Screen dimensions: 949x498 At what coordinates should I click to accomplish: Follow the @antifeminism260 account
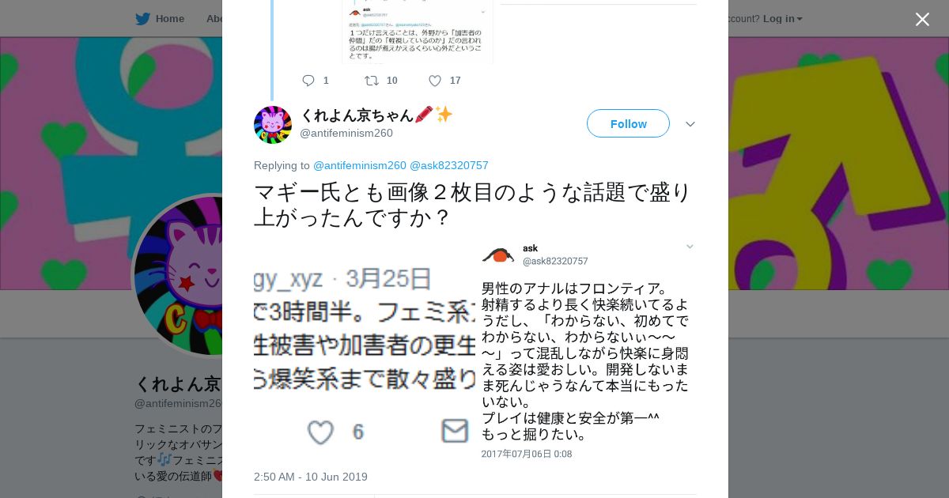point(628,123)
